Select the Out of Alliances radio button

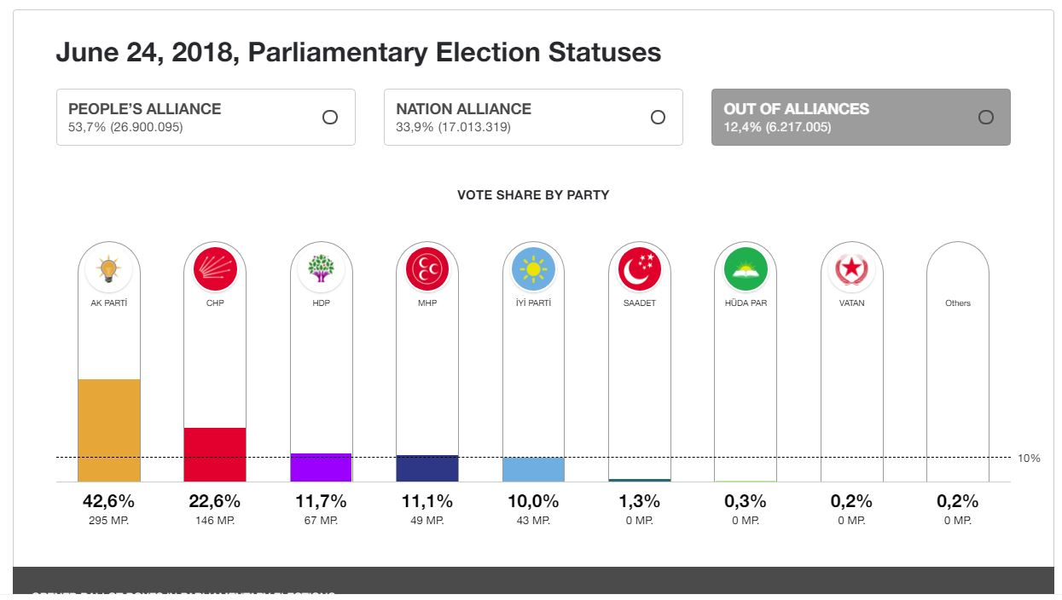(x=986, y=118)
